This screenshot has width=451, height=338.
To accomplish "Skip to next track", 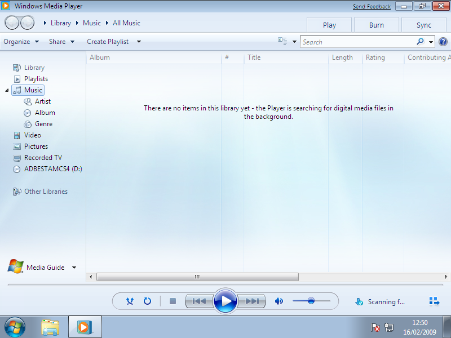I will coord(251,301).
